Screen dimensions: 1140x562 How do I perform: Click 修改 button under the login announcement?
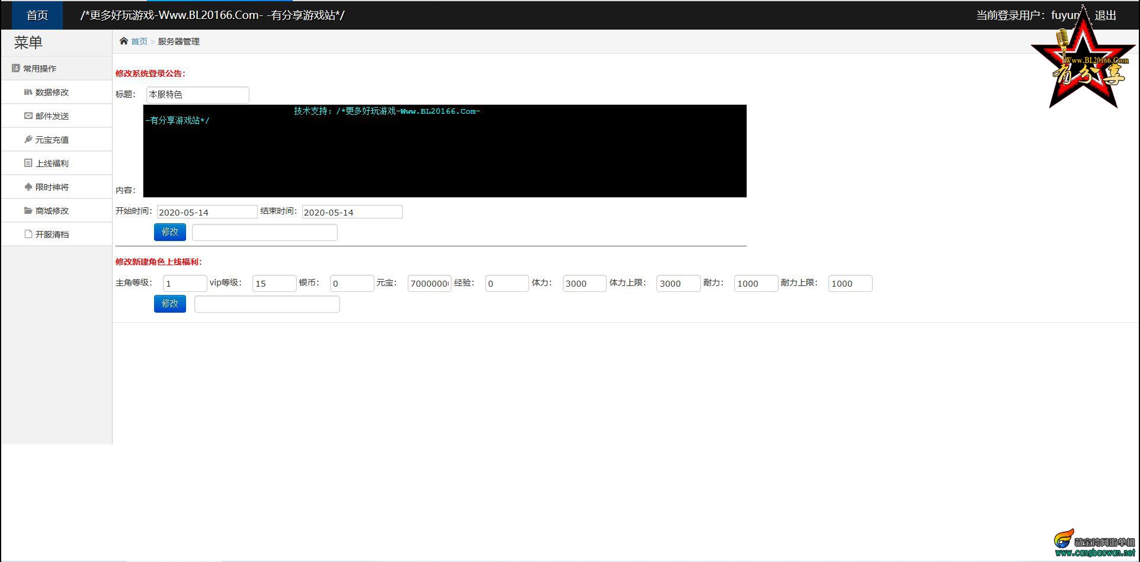(x=170, y=232)
